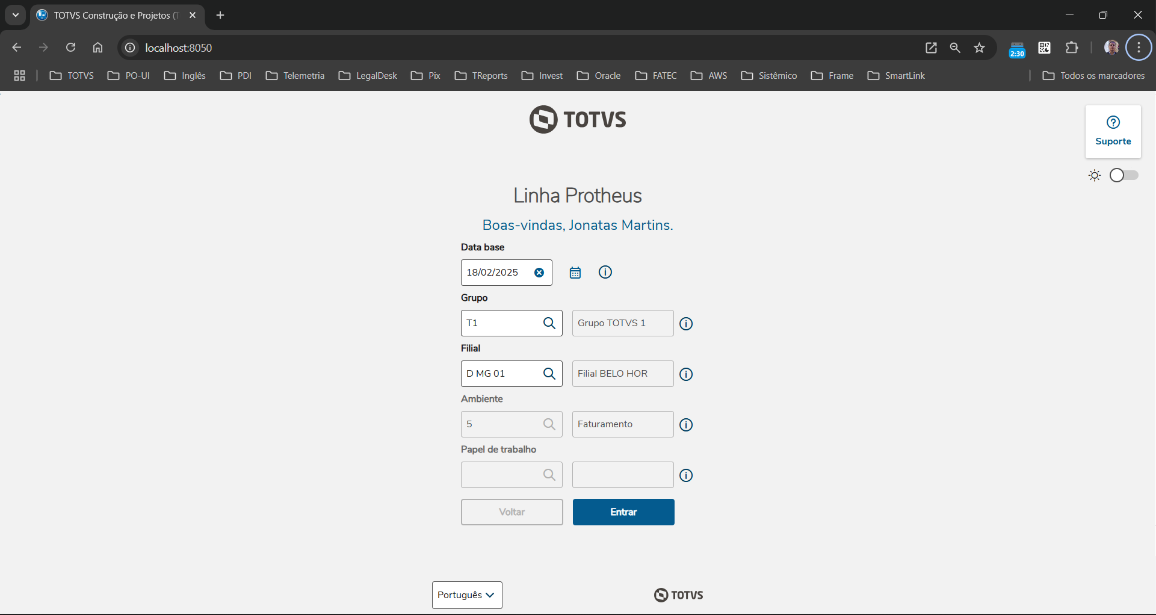Open the browser profile avatar
The image size is (1156, 615).
point(1111,48)
